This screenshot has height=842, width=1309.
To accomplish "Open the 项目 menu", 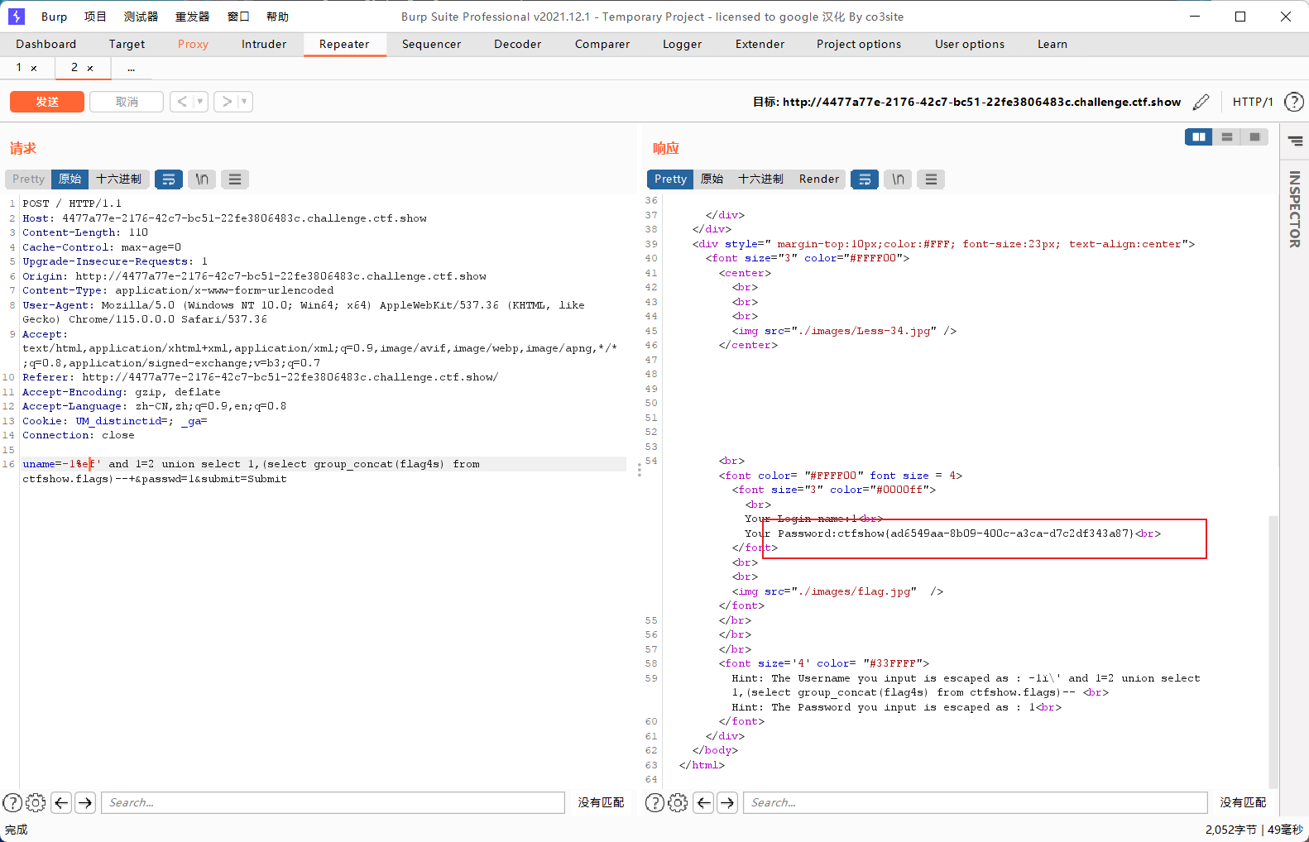I will click(95, 17).
